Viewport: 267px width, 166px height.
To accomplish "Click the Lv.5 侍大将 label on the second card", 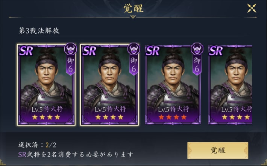I will (x=110, y=109).
